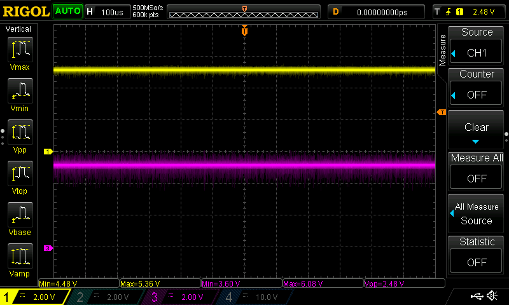Select the Vmin measurement icon

click(x=21, y=92)
